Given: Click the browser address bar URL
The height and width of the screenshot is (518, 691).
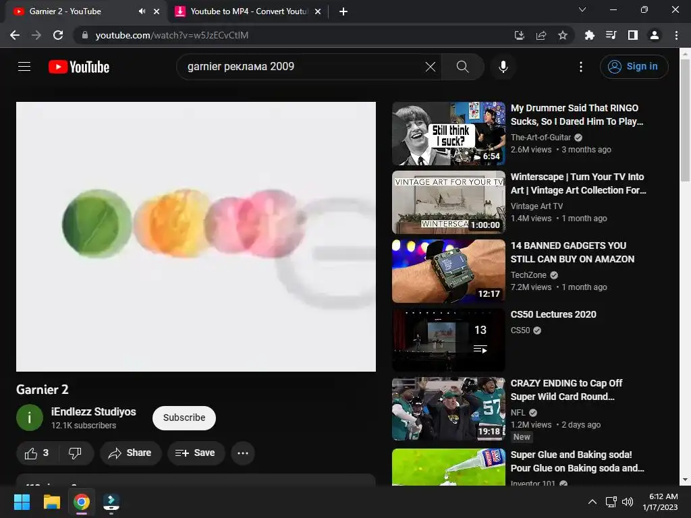Looking at the screenshot, I should click(x=172, y=35).
